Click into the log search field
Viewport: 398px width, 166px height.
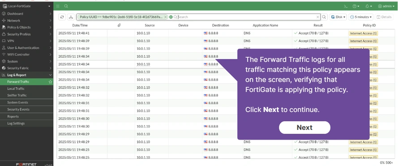(x=246, y=17)
